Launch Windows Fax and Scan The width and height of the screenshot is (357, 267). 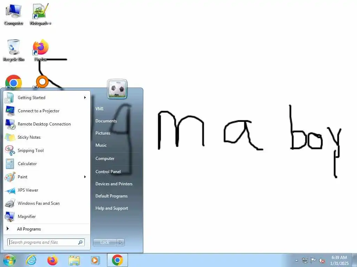coord(46,203)
